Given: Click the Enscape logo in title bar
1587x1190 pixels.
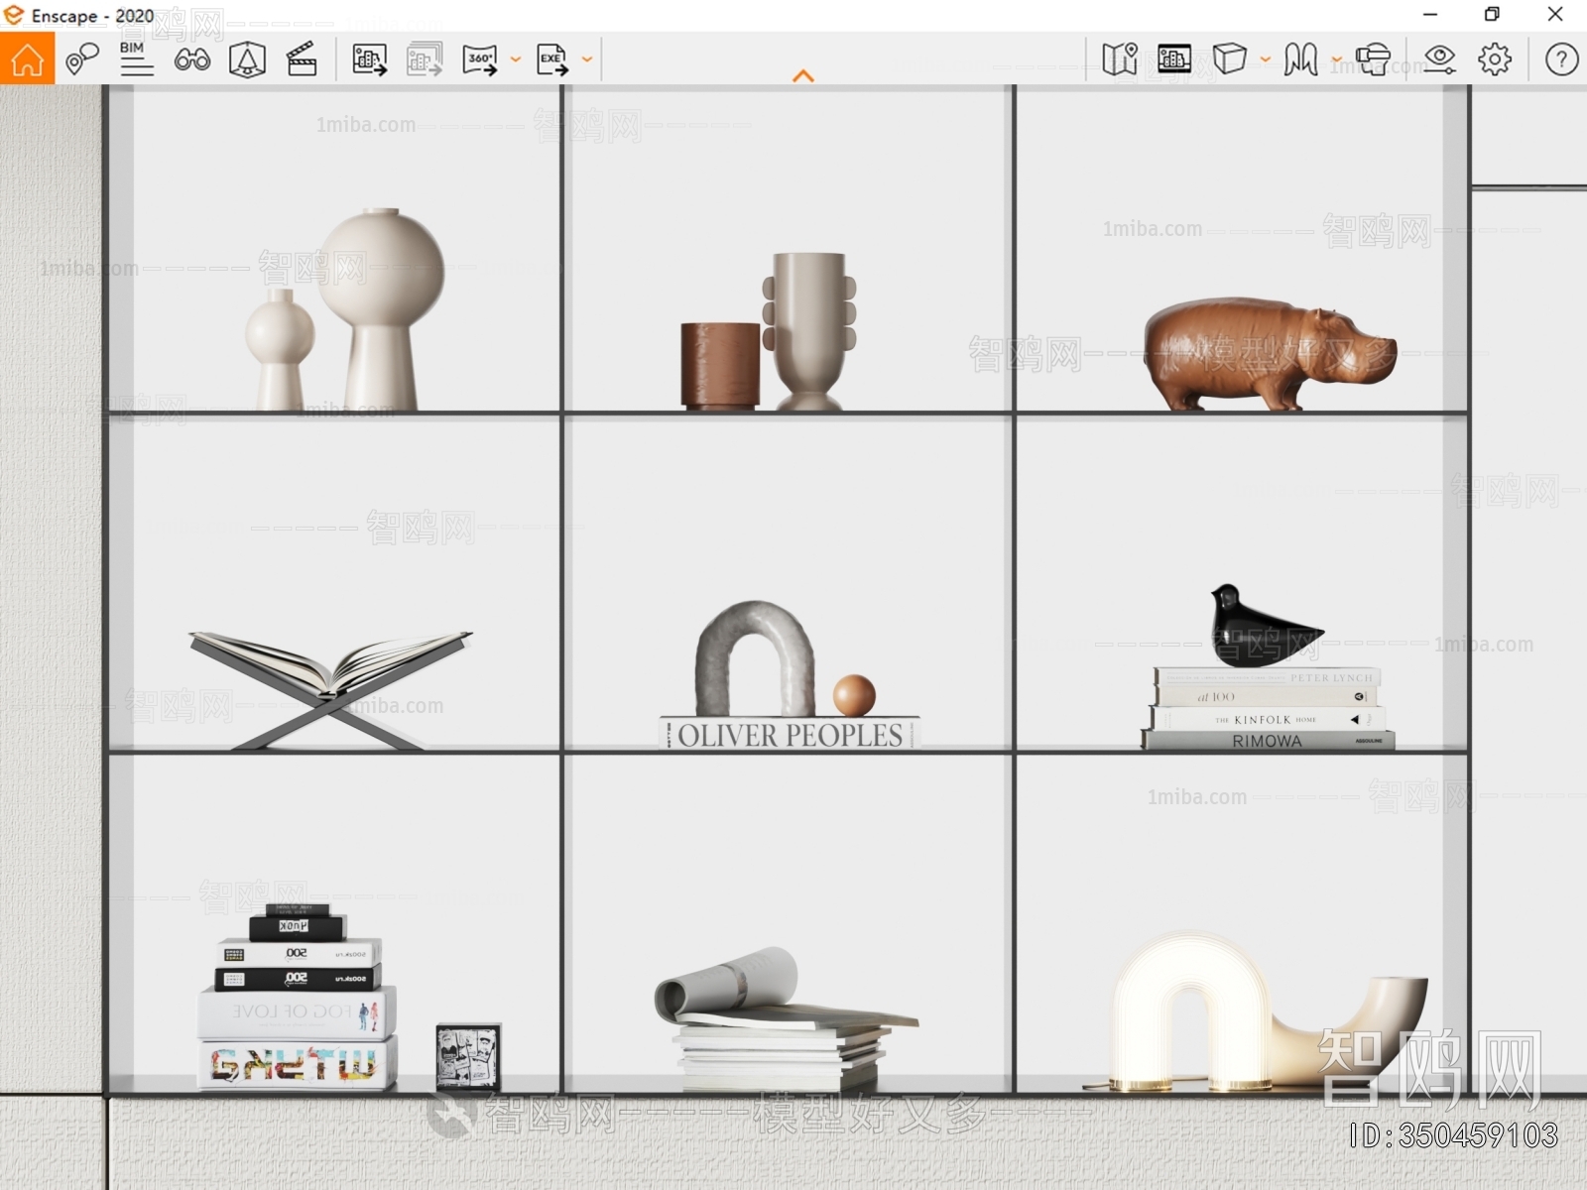Looking at the screenshot, I should 14,15.
